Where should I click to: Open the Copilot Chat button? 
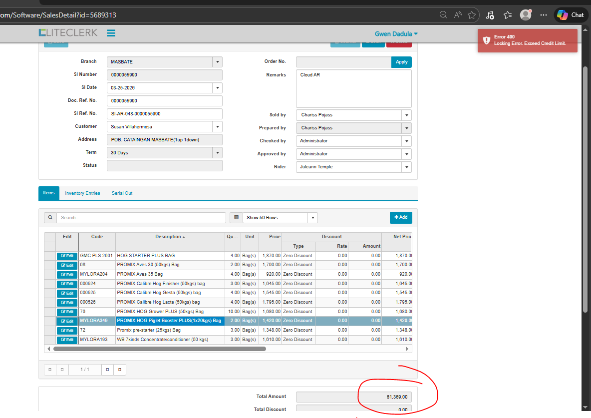[x=571, y=15]
